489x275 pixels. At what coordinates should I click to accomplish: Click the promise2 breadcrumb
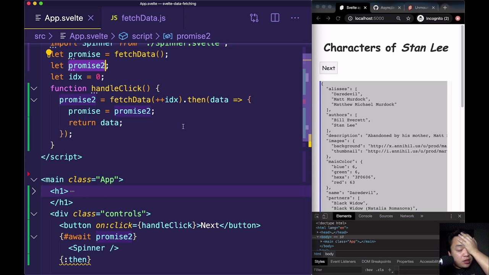tap(193, 36)
